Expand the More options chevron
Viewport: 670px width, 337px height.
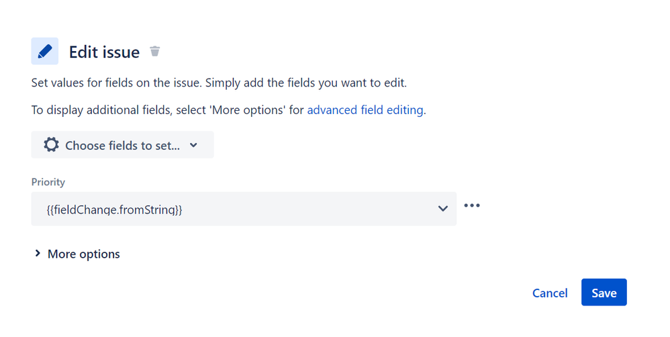click(x=38, y=254)
